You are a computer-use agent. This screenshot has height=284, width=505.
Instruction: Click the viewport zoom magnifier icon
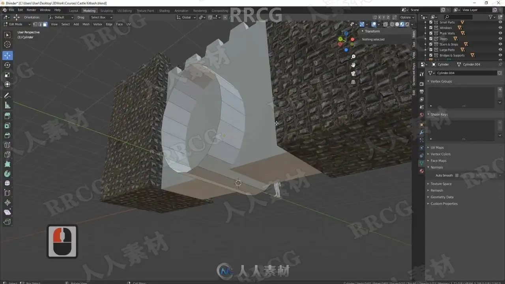click(x=353, y=57)
